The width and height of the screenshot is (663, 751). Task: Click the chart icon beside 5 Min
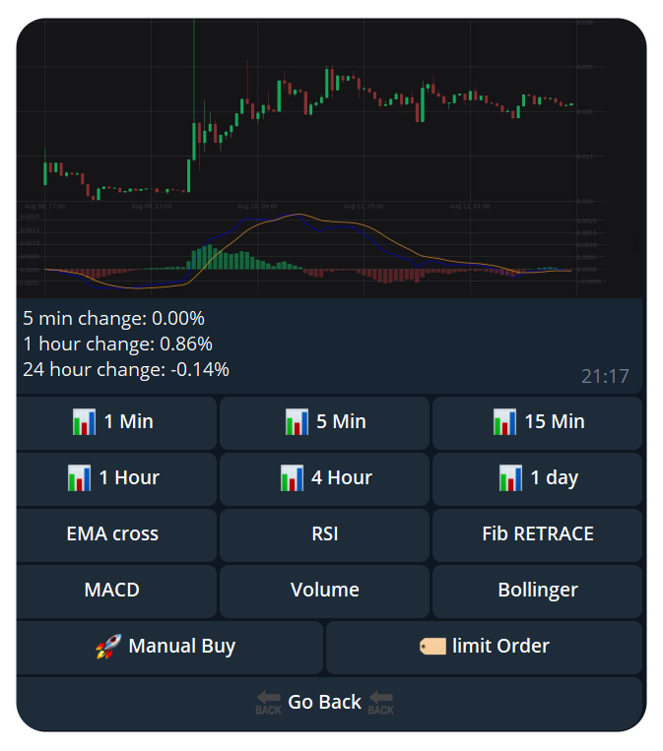pos(297,422)
